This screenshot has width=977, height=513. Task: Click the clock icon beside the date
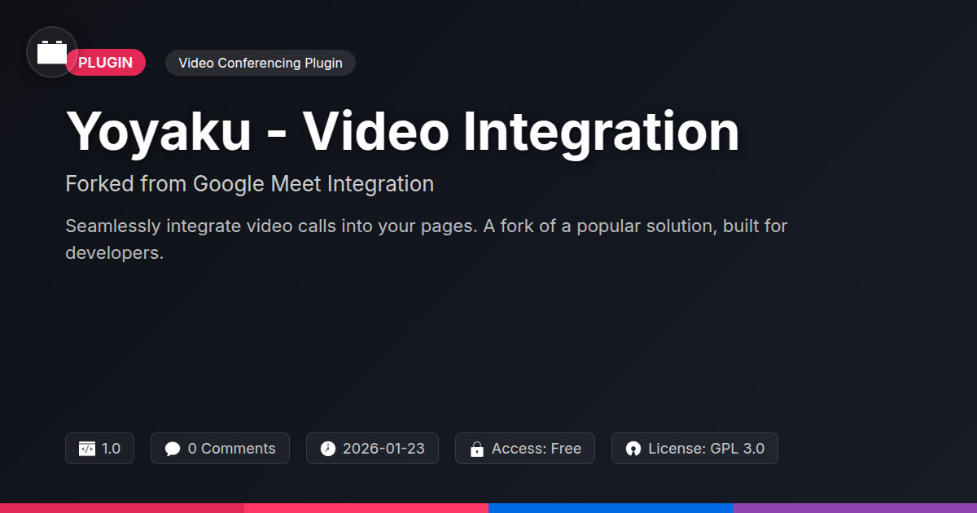pyautogui.click(x=327, y=449)
